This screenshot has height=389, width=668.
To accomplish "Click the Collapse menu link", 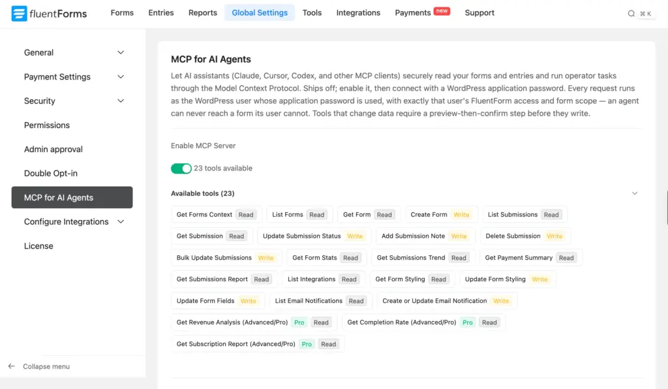I will [x=46, y=366].
